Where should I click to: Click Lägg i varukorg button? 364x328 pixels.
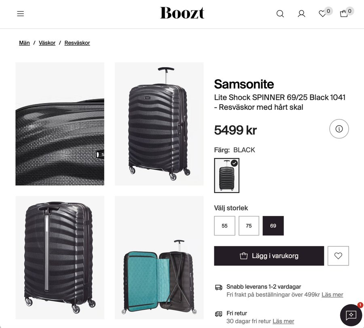[x=269, y=256]
